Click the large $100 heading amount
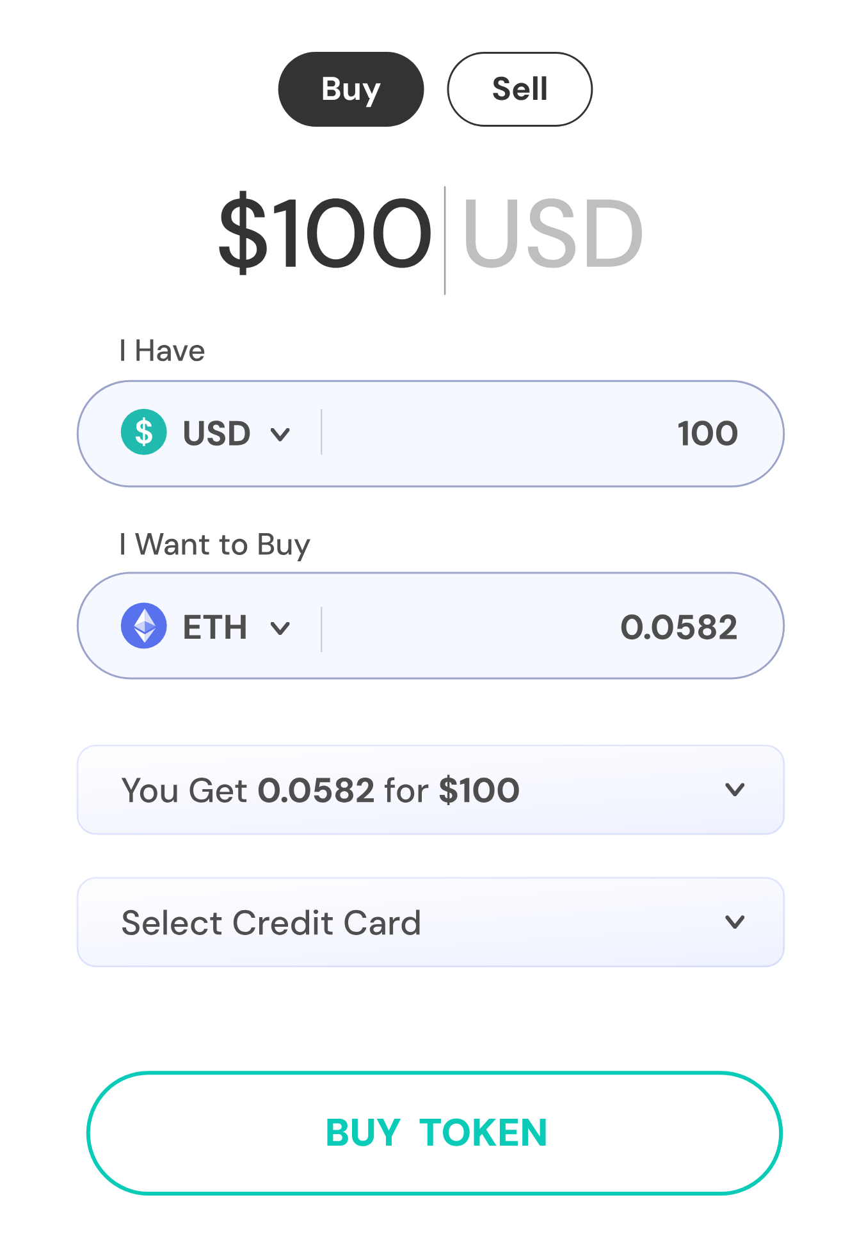This screenshot has height=1257, width=850. pyautogui.click(x=325, y=232)
